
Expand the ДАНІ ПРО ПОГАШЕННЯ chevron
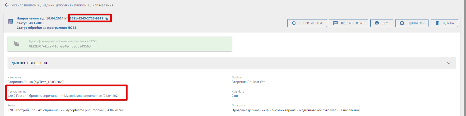pos(449,63)
